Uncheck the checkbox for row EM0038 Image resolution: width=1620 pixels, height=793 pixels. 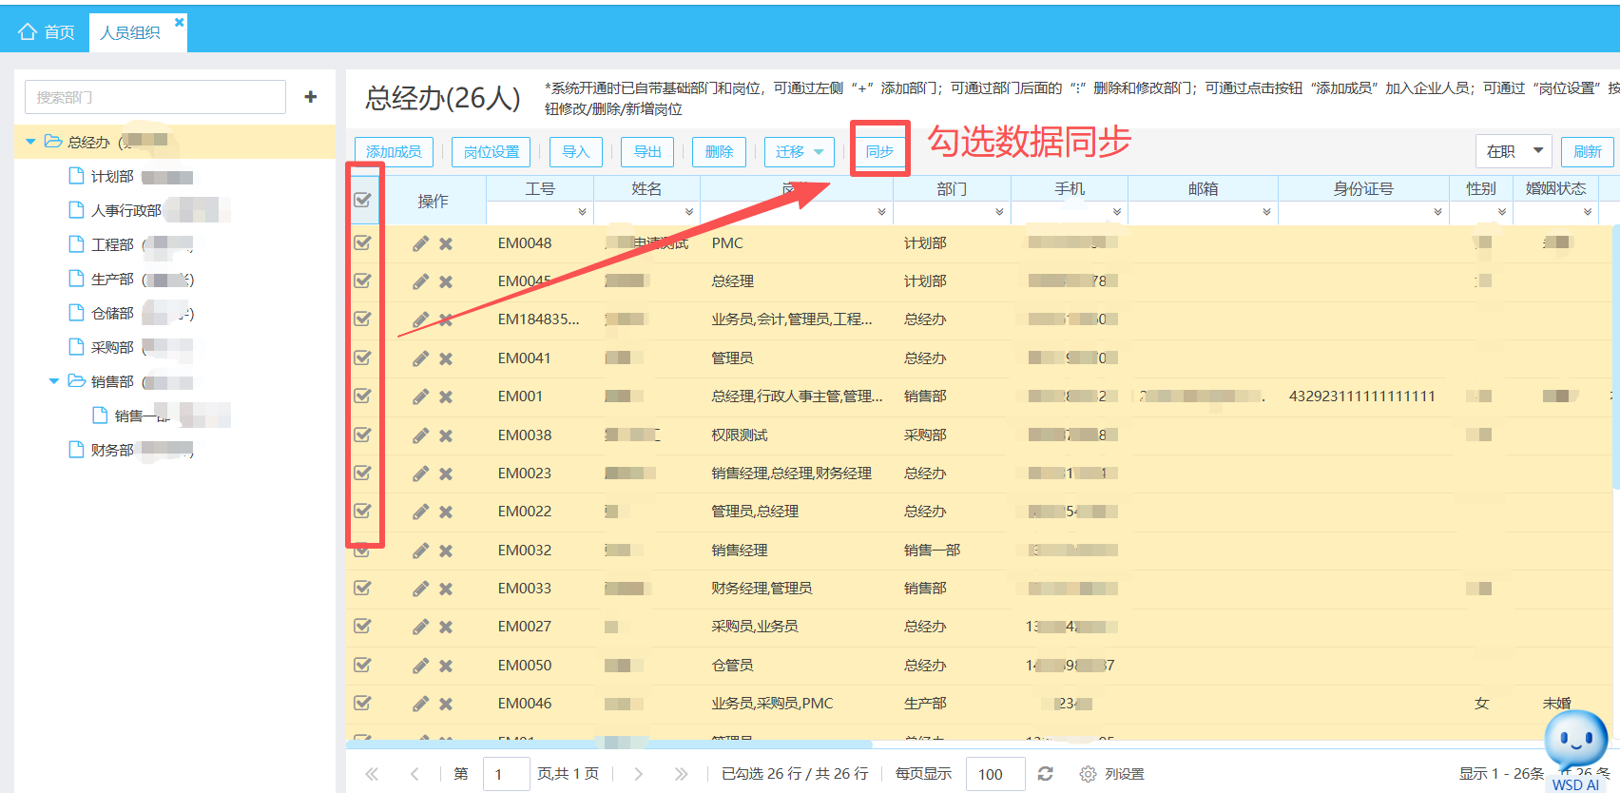pyautogui.click(x=362, y=435)
